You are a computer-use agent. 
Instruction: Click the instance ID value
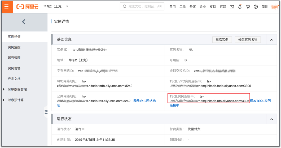tap(90, 50)
